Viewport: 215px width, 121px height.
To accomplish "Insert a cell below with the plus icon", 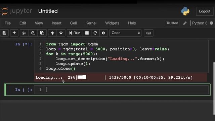I will pos(14,33).
